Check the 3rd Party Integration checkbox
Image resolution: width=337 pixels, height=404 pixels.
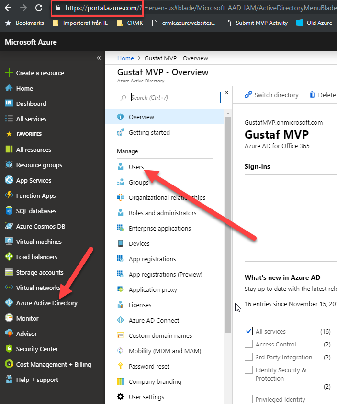[248, 357]
